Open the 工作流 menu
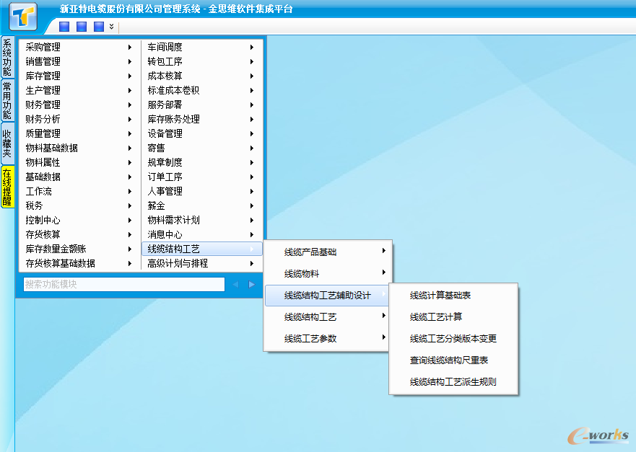 [x=79, y=191]
